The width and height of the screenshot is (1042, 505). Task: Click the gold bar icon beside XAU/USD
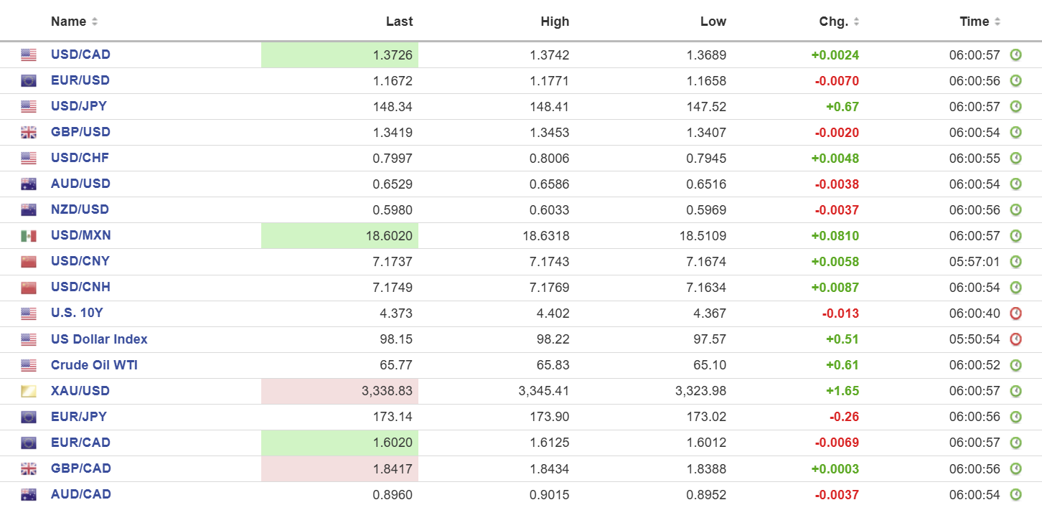tap(29, 392)
